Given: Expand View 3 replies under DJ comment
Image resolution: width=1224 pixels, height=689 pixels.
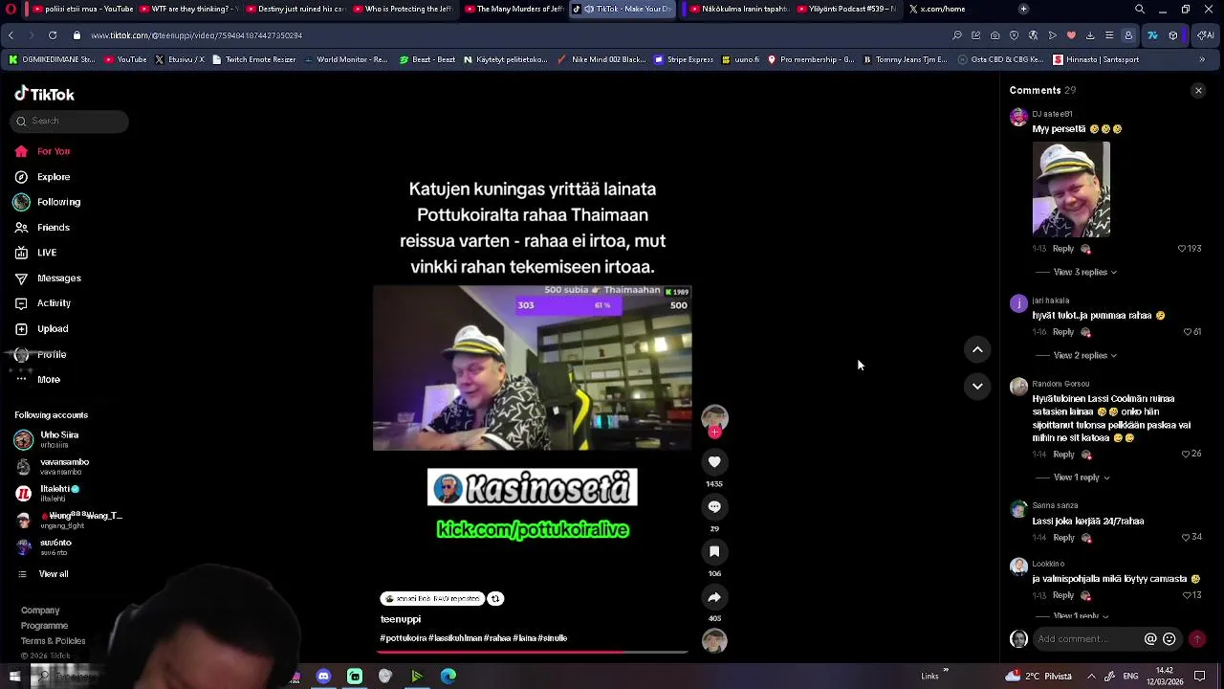Looking at the screenshot, I should [x=1084, y=273].
